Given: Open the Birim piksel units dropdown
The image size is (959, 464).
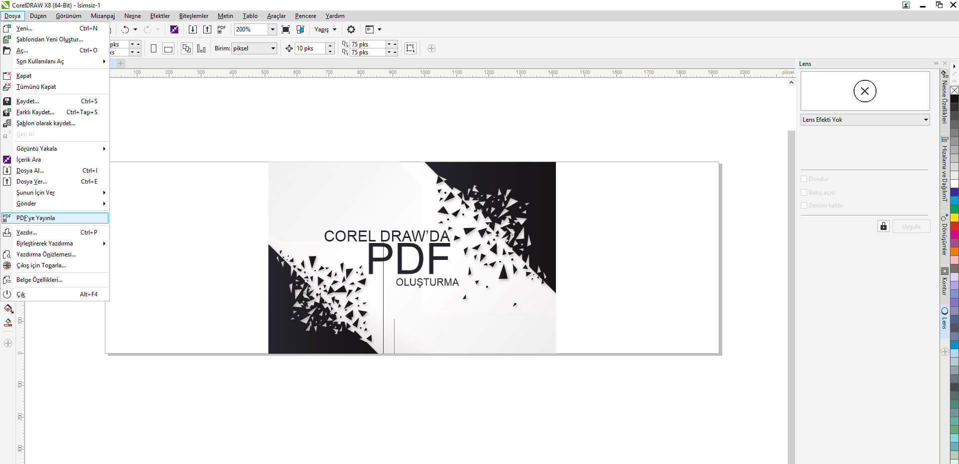Looking at the screenshot, I should [273, 48].
